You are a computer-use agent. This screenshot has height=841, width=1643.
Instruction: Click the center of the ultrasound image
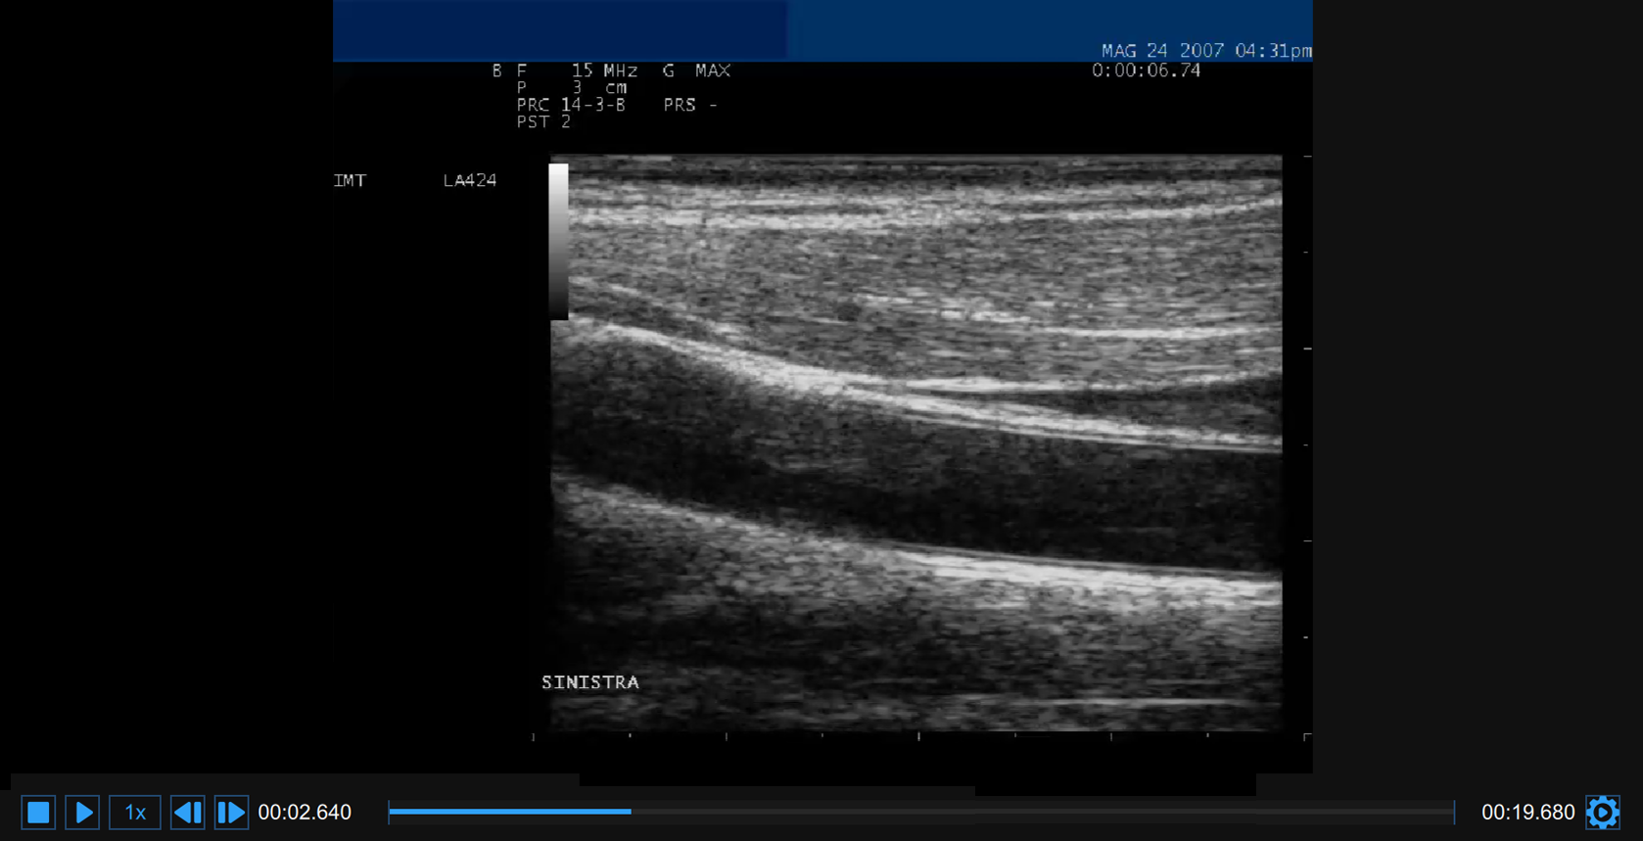[915, 443]
